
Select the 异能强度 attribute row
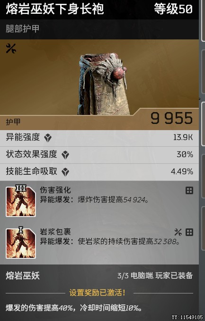click(x=99, y=138)
